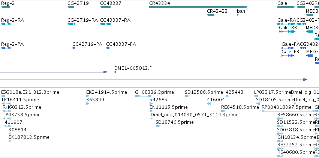This screenshot has width=319, height=158.
Task: Click the Gale-RB transcript feature
Action: [287, 32]
